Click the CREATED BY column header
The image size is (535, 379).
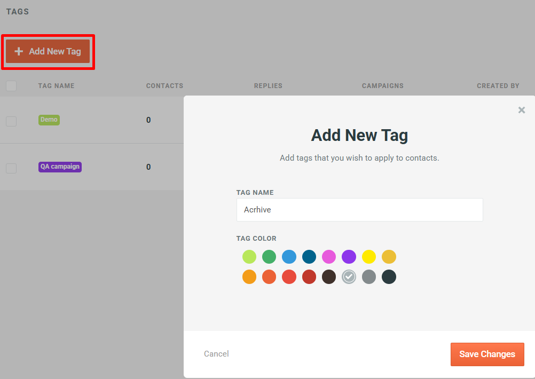pos(498,85)
